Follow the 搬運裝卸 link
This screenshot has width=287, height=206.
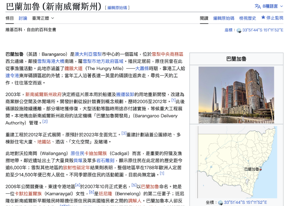pyautogui.click(x=125, y=94)
